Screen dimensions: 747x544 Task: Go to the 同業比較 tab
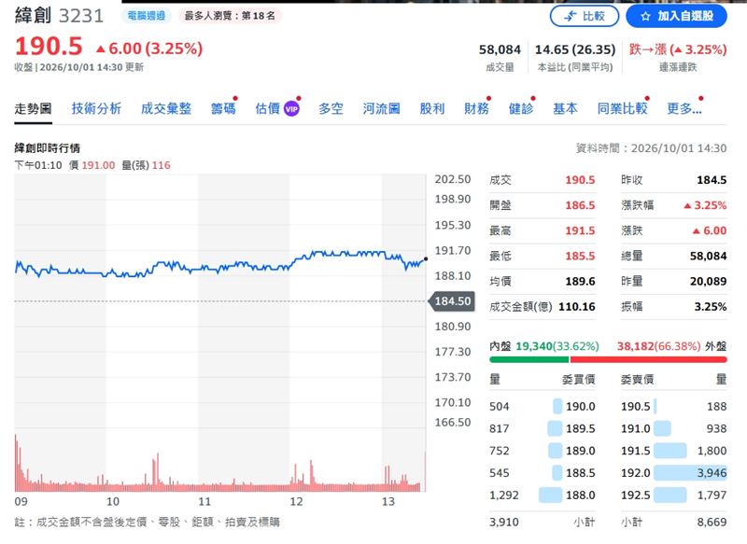[x=622, y=108]
